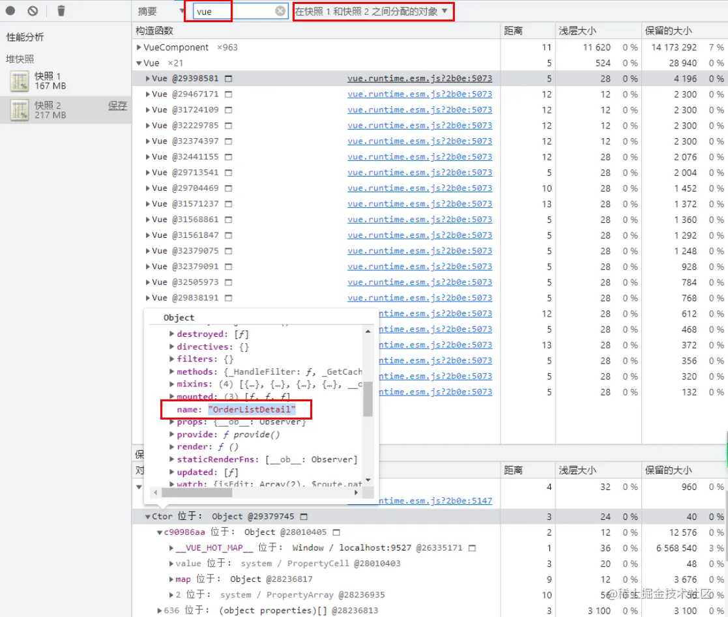
Task: Click the 性能分析 sidebar heading
Action: point(25,37)
